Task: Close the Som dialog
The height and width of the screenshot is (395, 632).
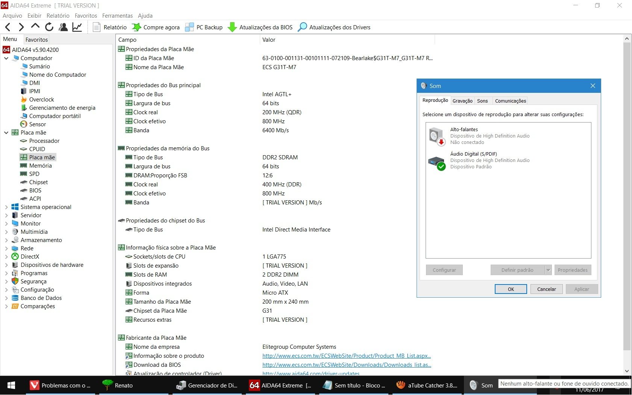Action: 593,86
